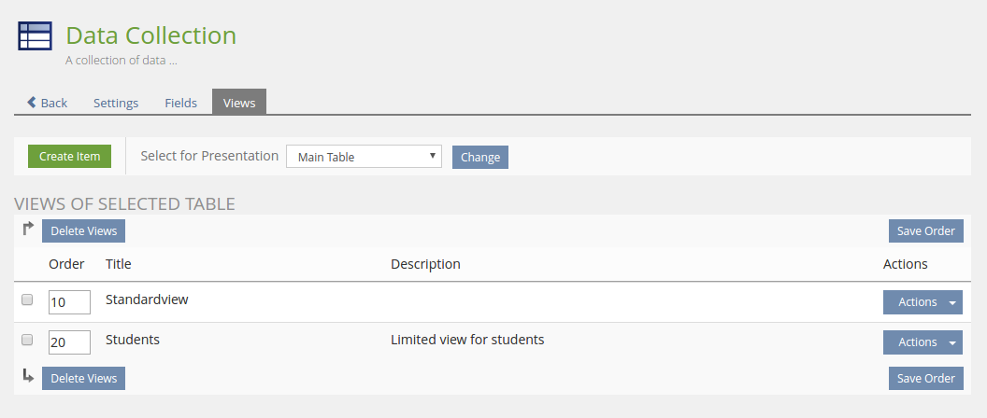Image resolution: width=987 pixels, height=418 pixels.
Task: Click the bottom select-all arrow icon
Action: 28,377
